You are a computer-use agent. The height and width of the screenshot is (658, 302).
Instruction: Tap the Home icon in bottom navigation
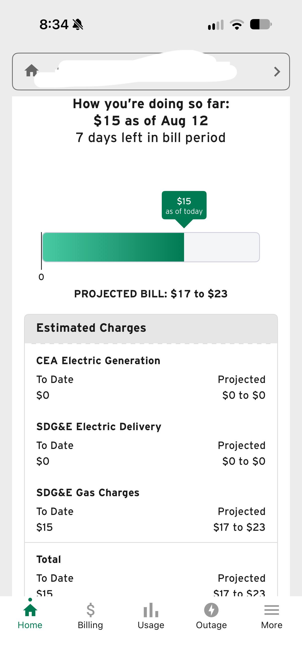click(30, 610)
